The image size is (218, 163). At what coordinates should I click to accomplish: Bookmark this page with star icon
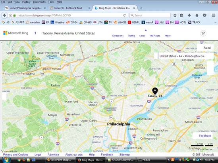[x=175, y=15]
